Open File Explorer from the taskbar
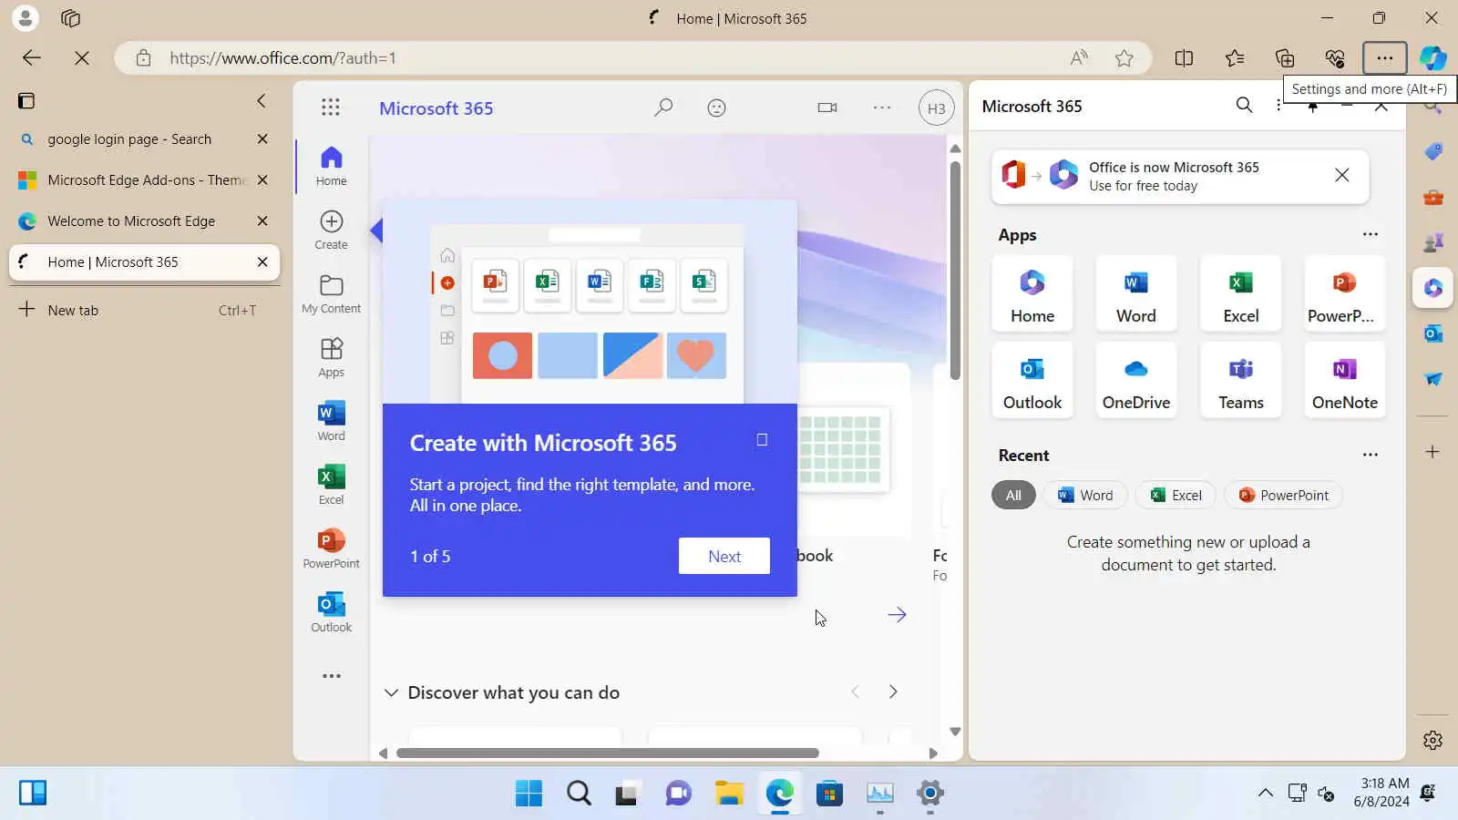The image size is (1458, 820). pos(729,794)
